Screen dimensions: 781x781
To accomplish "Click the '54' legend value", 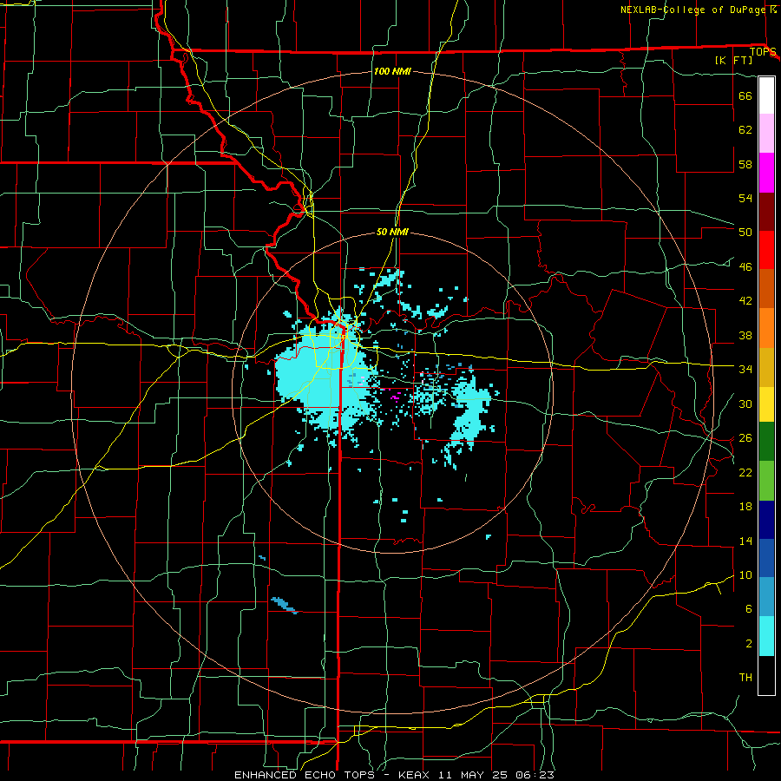I will tap(745, 198).
